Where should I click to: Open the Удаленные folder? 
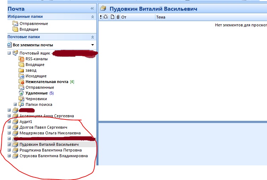pos(37,93)
